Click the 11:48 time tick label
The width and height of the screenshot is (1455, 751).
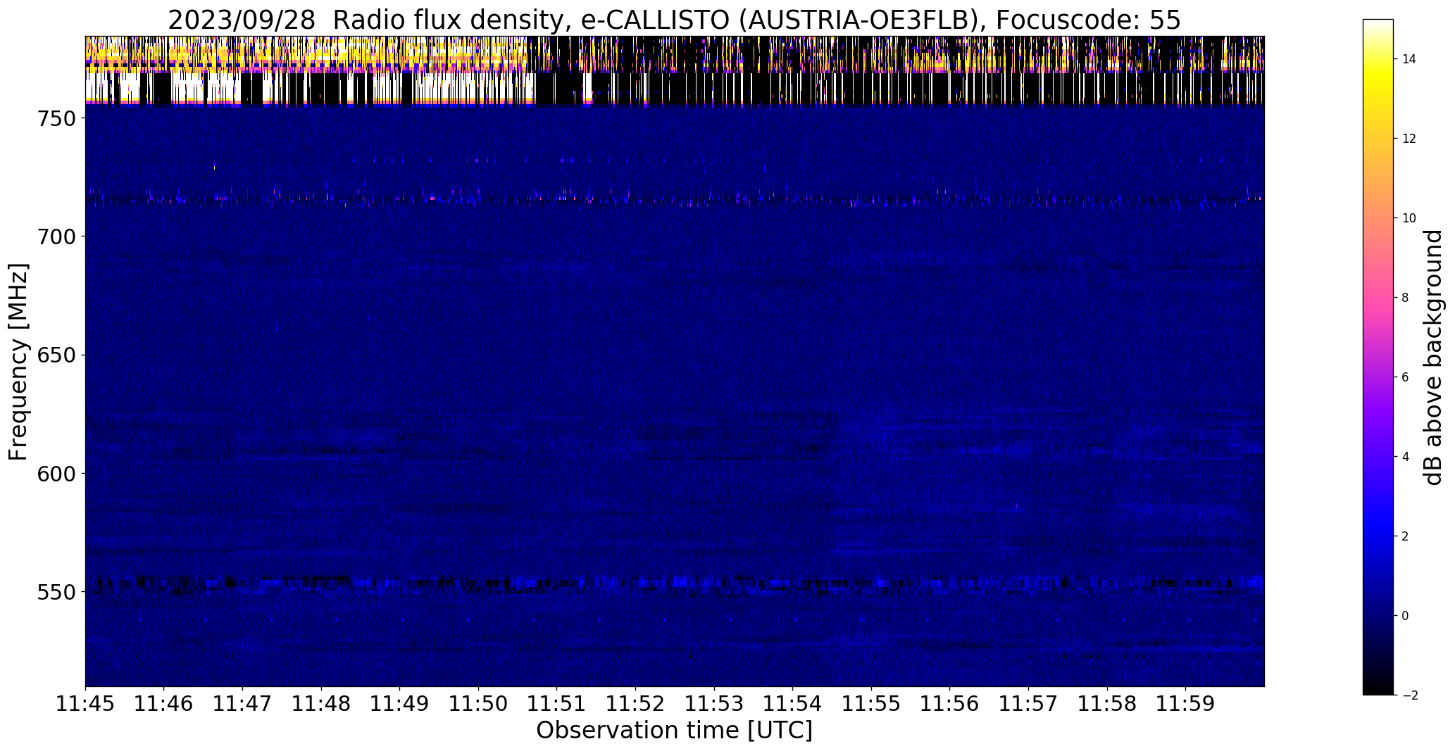[321, 704]
